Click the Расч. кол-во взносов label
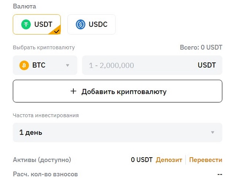This screenshot has width=237, height=191. tap(45, 174)
